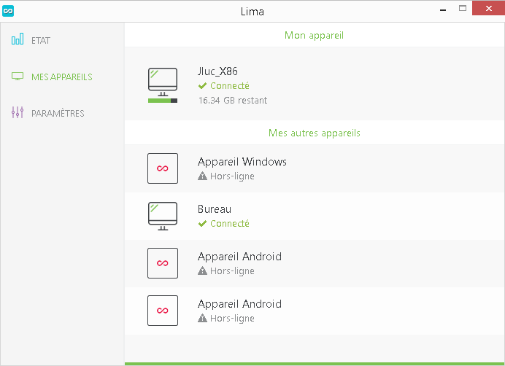Click the Connecté status under Bureau
Viewport: 505px width, 366px height.
pos(224,223)
